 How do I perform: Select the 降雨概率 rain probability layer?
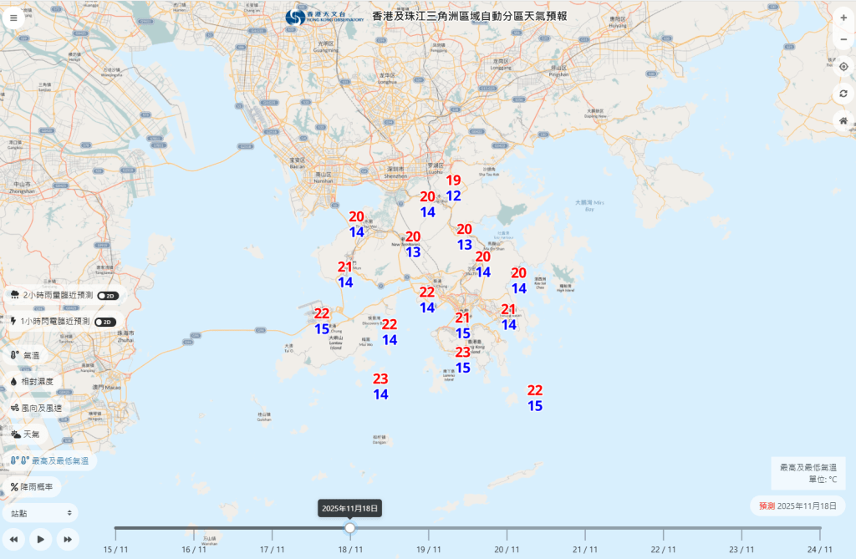(13, 485)
